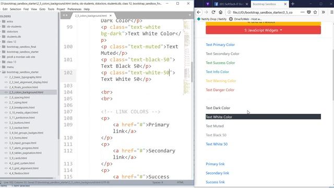Click the Sublime tab navigation arrows

pos(65,15)
